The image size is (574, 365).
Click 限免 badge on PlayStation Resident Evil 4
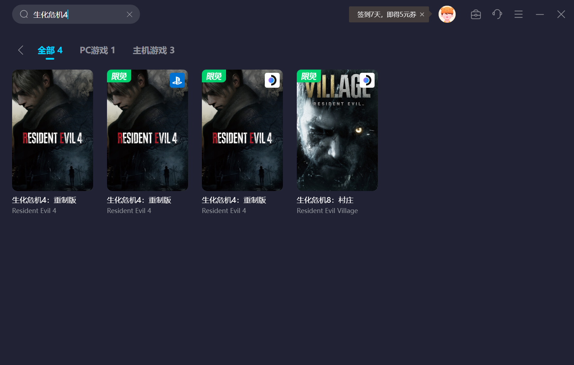click(x=119, y=76)
